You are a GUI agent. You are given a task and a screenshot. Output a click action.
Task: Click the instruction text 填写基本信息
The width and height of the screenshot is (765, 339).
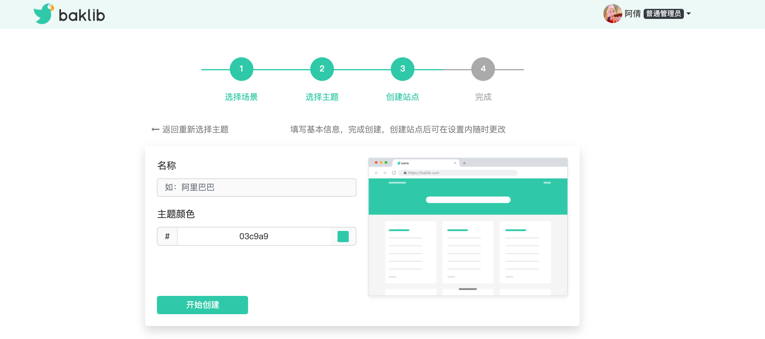point(398,130)
